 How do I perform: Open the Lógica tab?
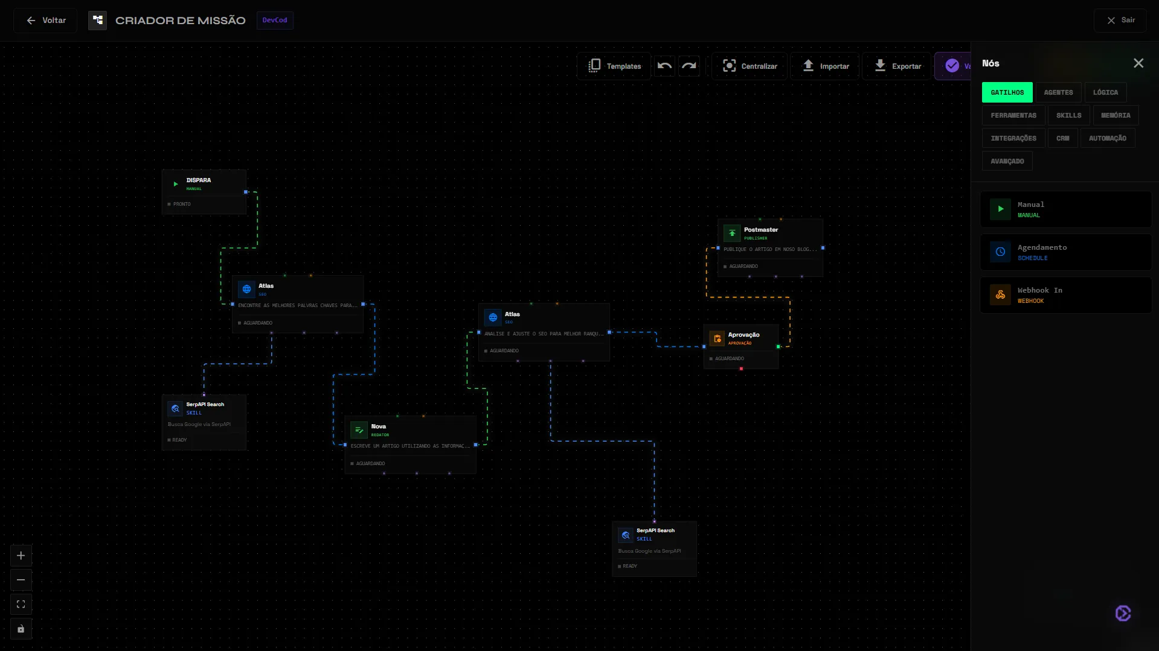[1105, 92]
